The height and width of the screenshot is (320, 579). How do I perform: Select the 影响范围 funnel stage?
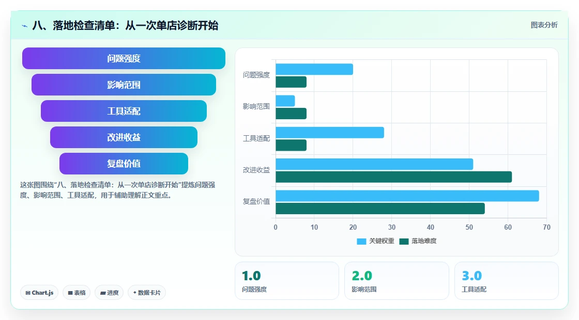tap(124, 85)
